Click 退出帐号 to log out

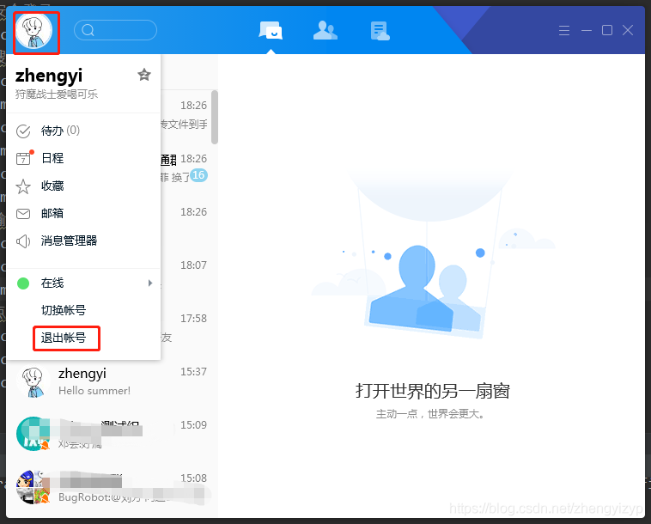coord(65,338)
